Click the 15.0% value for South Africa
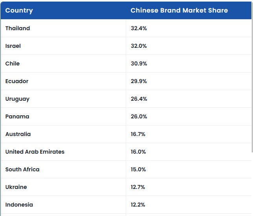 click(138, 169)
